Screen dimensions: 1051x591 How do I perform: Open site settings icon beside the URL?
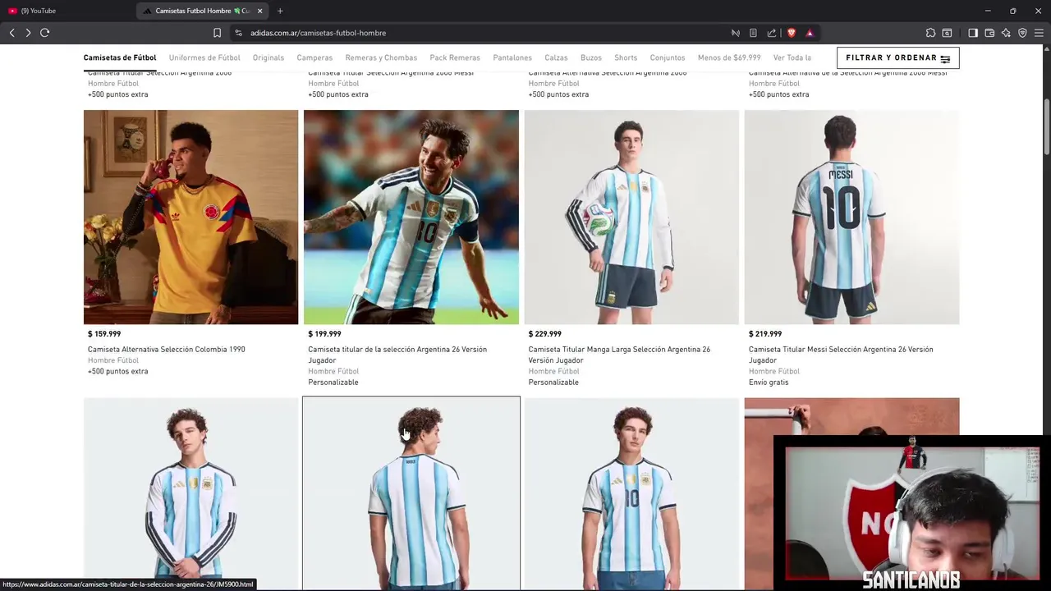coord(238,33)
